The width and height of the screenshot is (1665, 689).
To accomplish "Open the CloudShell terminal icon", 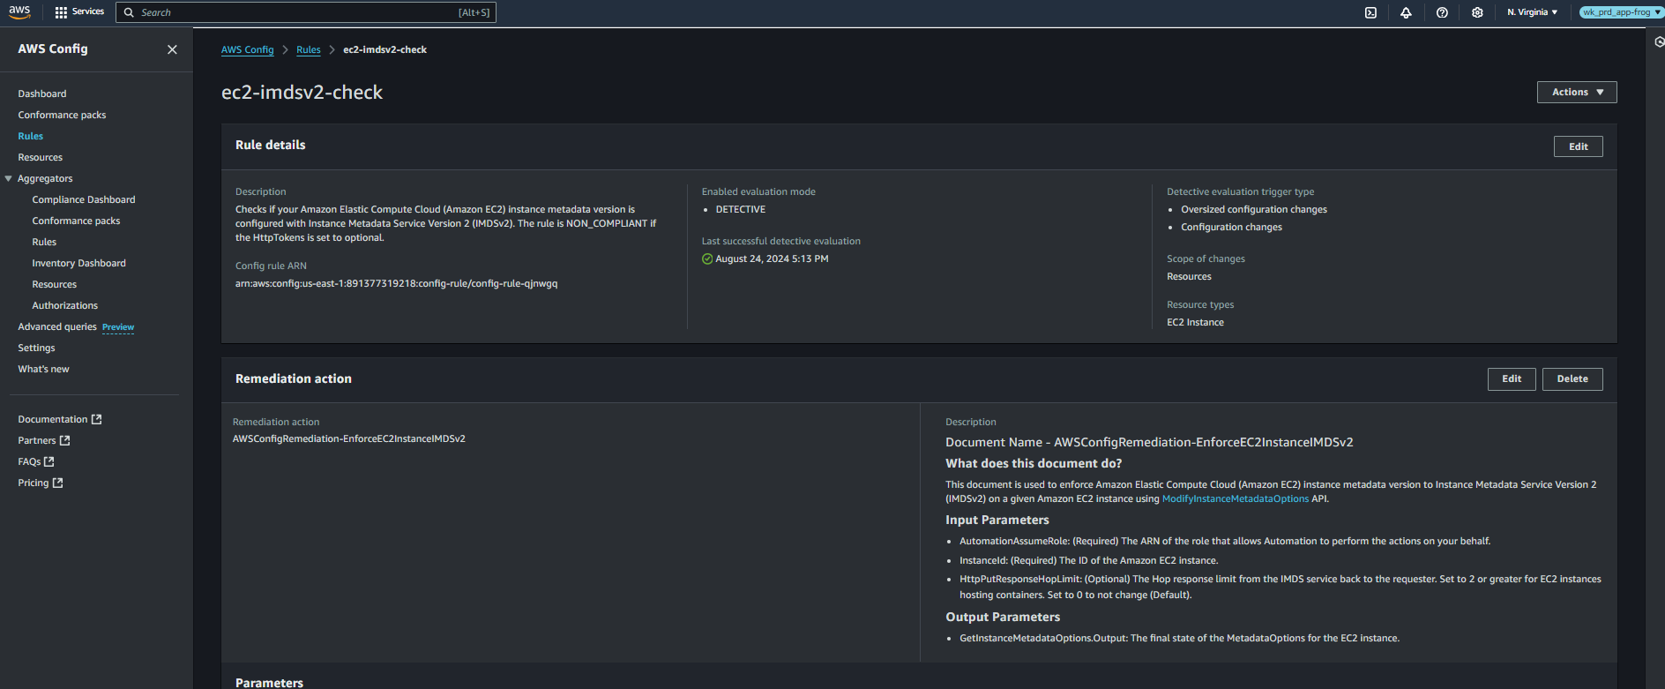I will click(1370, 12).
